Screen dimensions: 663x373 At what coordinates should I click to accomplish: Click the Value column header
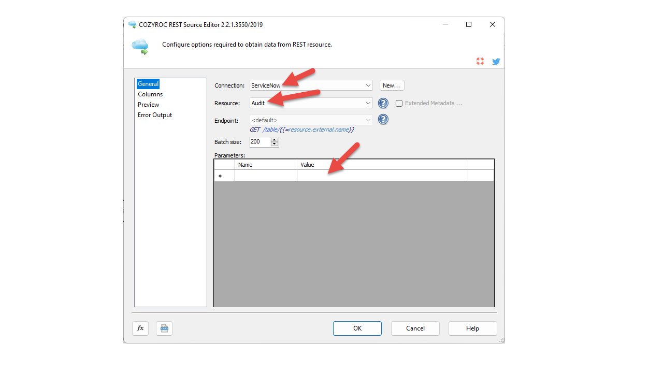click(x=382, y=165)
